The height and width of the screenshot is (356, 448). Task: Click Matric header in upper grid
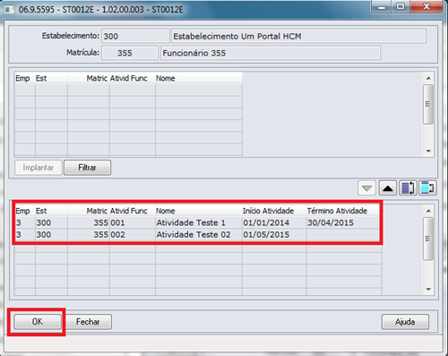click(x=89, y=78)
